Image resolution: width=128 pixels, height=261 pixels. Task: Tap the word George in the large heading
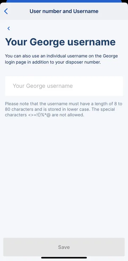pyautogui.click(x=47, y=42)
